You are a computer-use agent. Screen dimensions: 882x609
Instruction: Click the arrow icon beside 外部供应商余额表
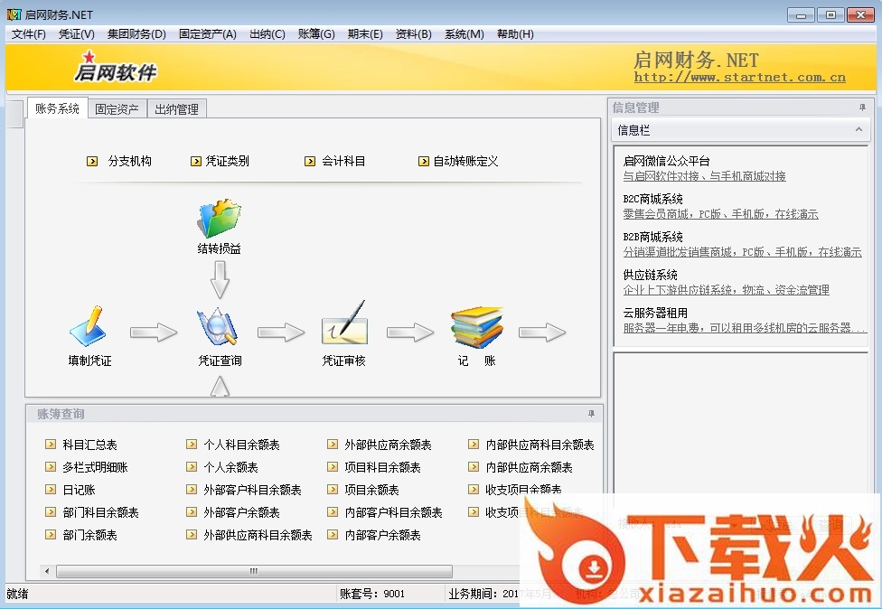[333, 445]
